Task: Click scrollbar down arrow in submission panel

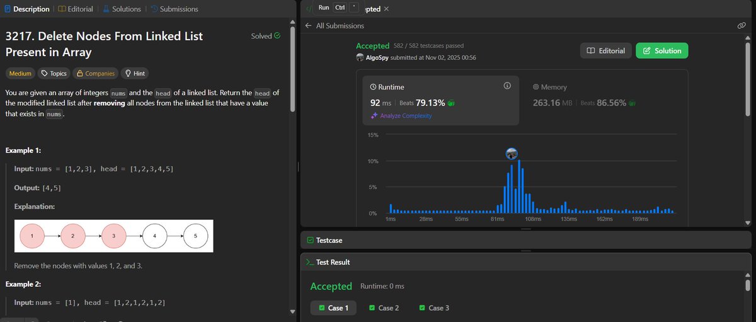Action: 747,222
